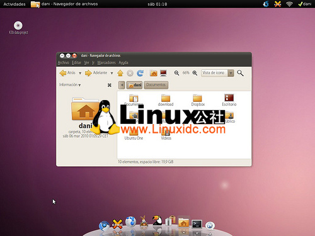
Task: Zoom out with the minus magnifier
Action: click(176, 73)
